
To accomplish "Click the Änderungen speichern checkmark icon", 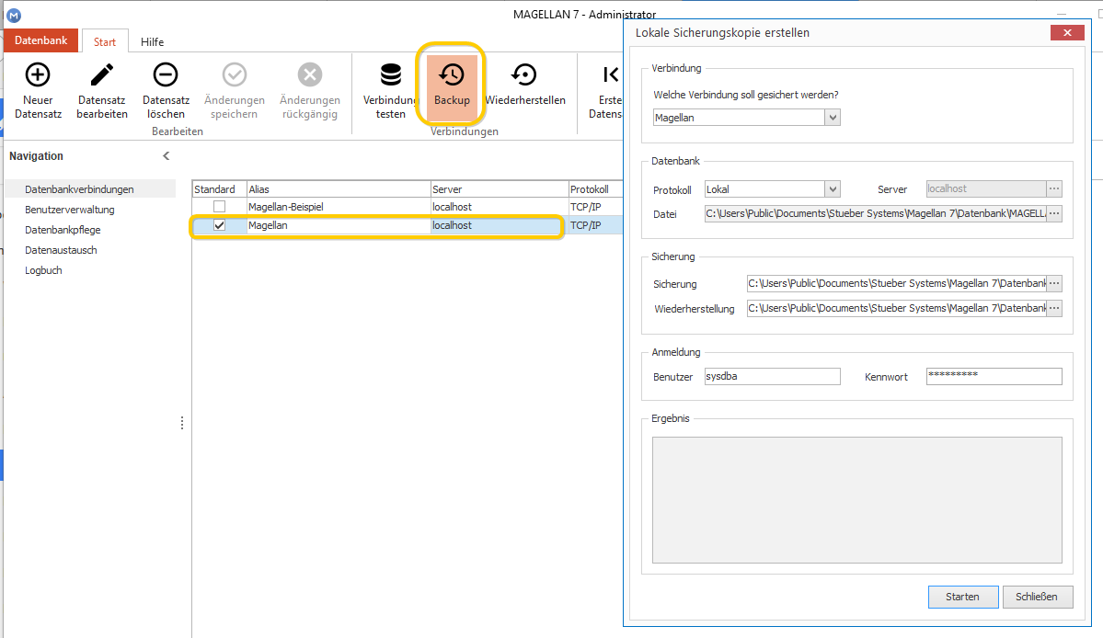I will pos(235,74).
